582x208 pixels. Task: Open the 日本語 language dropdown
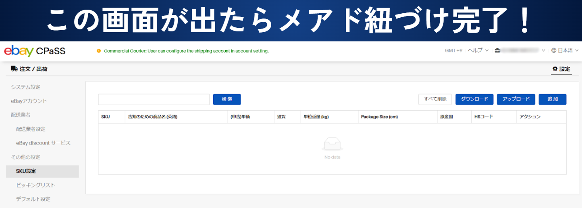point(565,51)
